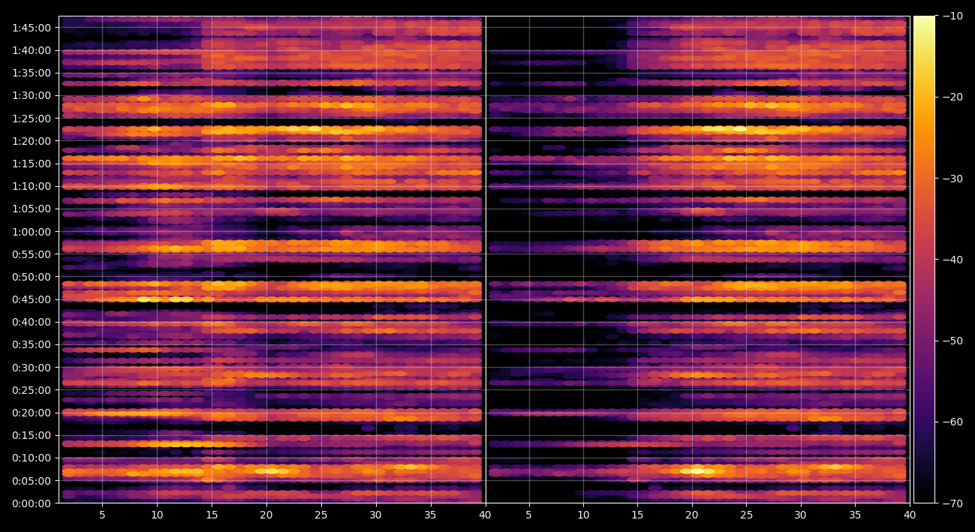Click x-axis tick 20 of the right heatmap
This screenshot has width=975, height=532.
[692, 515]
